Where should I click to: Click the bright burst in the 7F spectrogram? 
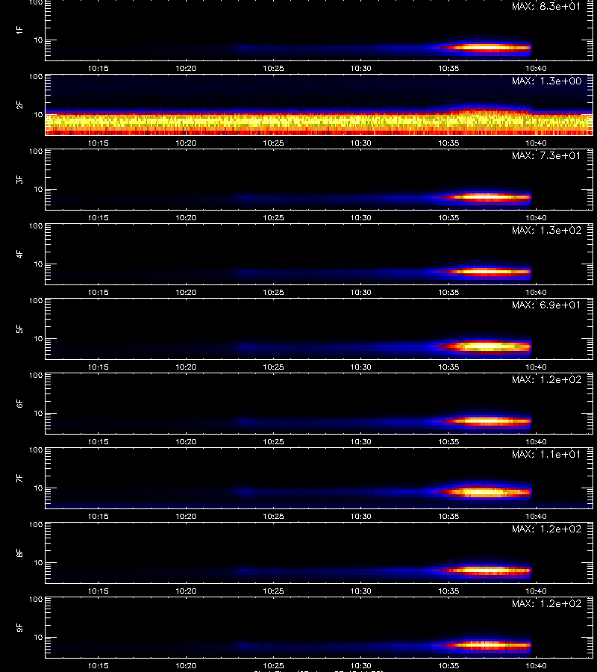tap(486, 492)
